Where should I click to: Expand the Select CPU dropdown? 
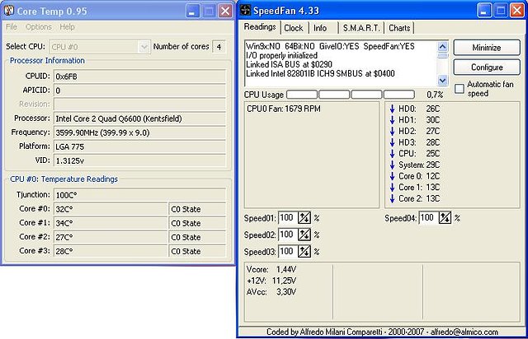(144, 47)
